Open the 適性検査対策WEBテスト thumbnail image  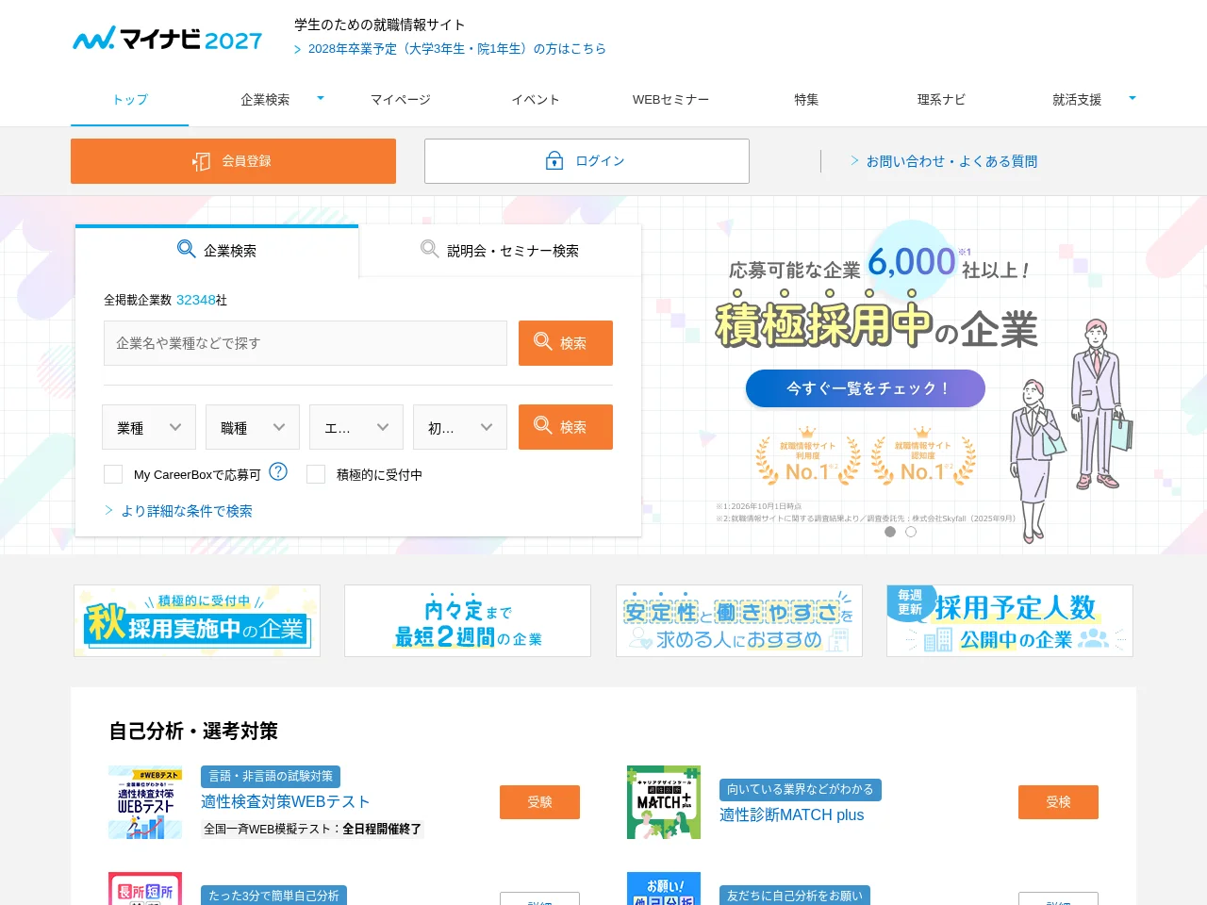tap(145, 802)
